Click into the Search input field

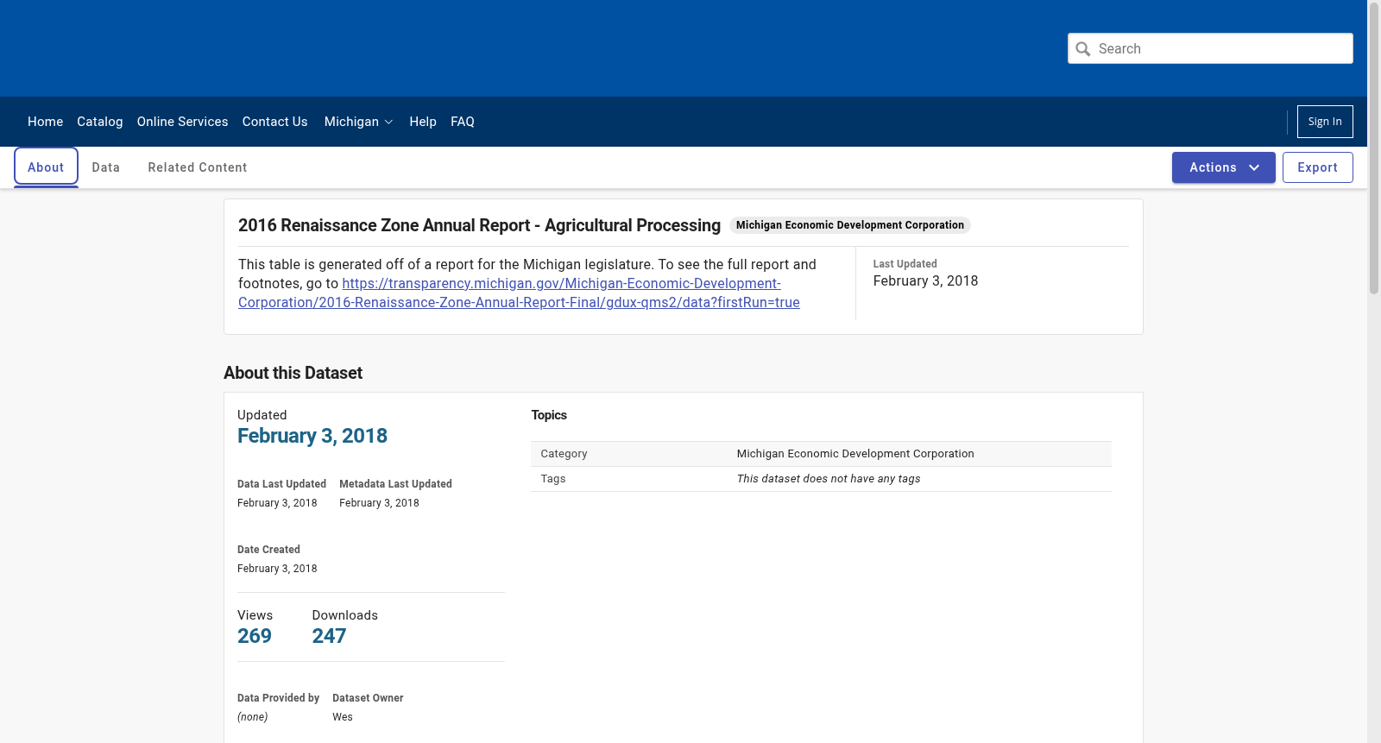(1210, 48)
